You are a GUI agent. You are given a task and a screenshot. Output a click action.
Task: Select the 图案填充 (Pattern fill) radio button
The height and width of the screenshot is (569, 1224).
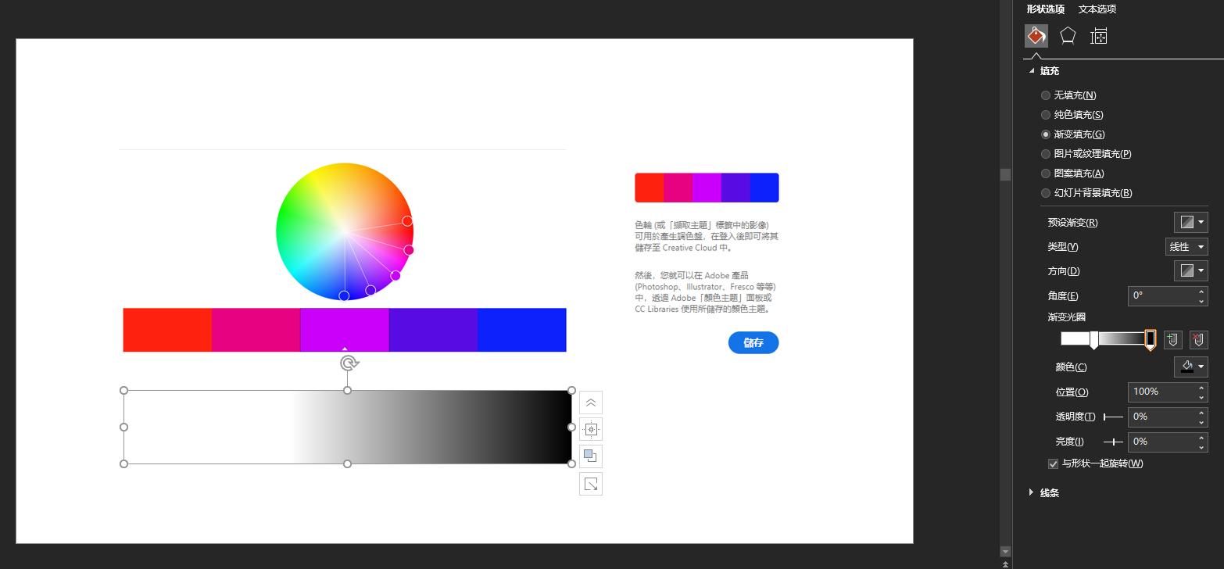(1046, 174)
